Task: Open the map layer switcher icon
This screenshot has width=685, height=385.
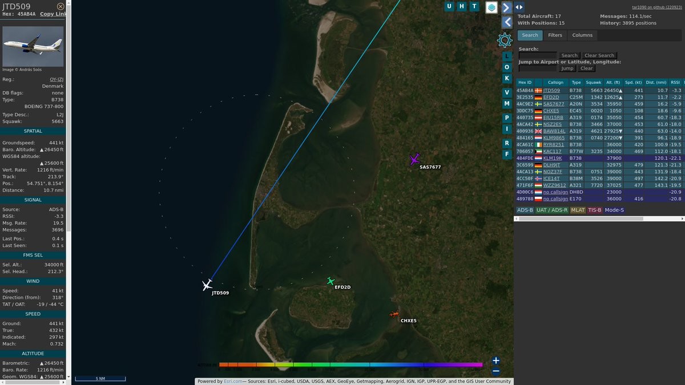Action: (x=491, y=7)
